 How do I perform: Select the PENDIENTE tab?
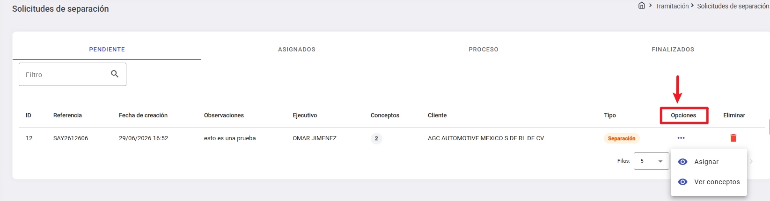107,49
